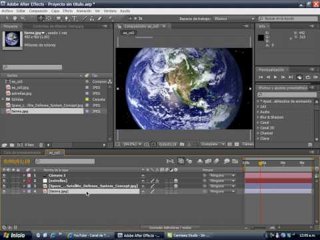Viewport: 320px width, 240px height.
Task: Expand the Blur & Sharpen effects category
Action: 258,117
